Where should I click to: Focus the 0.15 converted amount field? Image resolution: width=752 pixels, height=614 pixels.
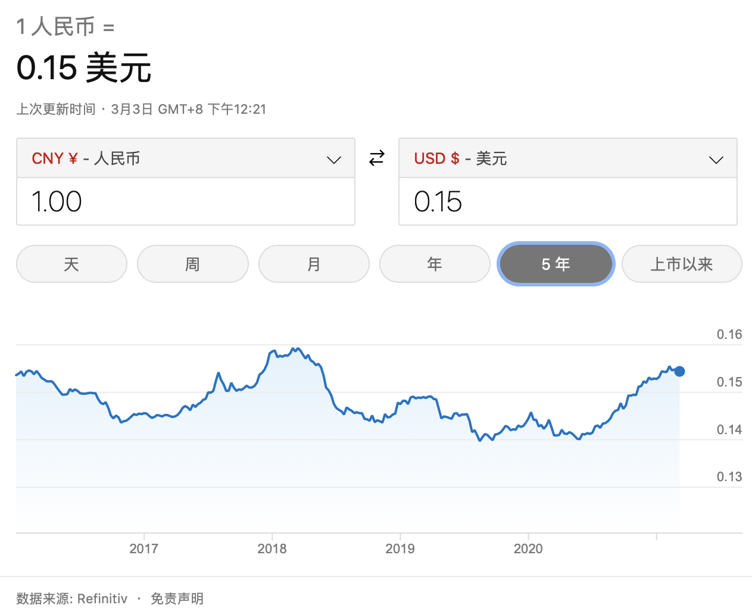click(x=567, y=202)
